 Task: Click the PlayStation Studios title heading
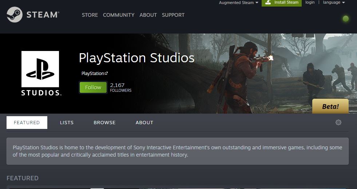tap(136, 58)
